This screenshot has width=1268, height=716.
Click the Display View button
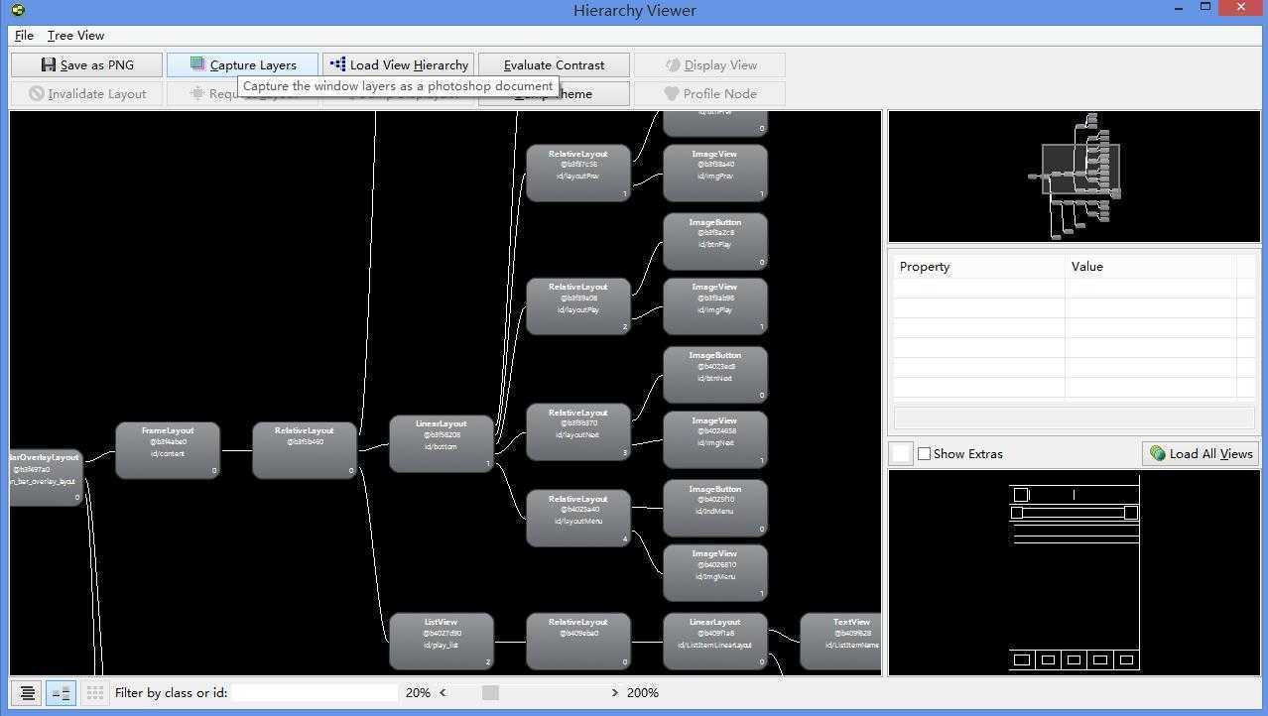pos(709,64)
